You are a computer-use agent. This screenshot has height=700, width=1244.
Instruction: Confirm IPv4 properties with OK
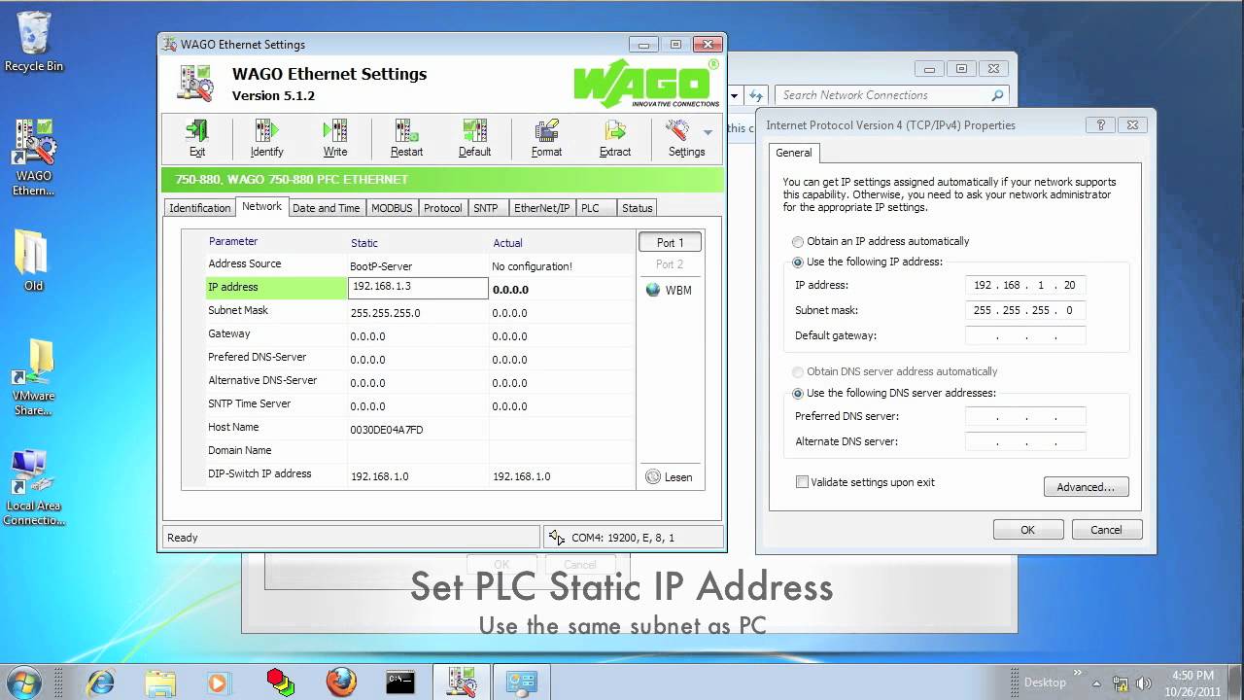click(1027, 530)
